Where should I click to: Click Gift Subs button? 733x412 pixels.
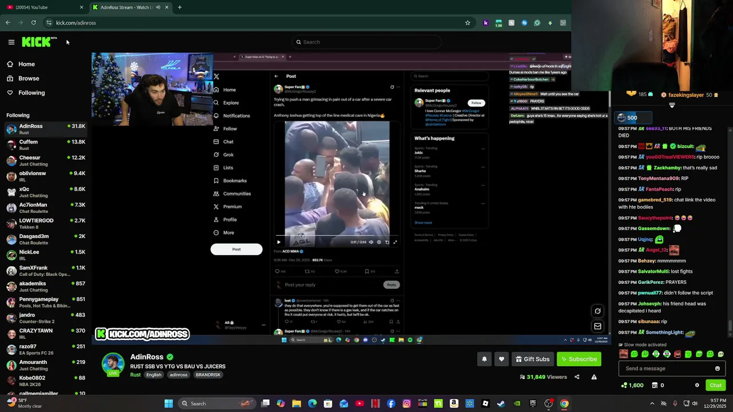533,359
